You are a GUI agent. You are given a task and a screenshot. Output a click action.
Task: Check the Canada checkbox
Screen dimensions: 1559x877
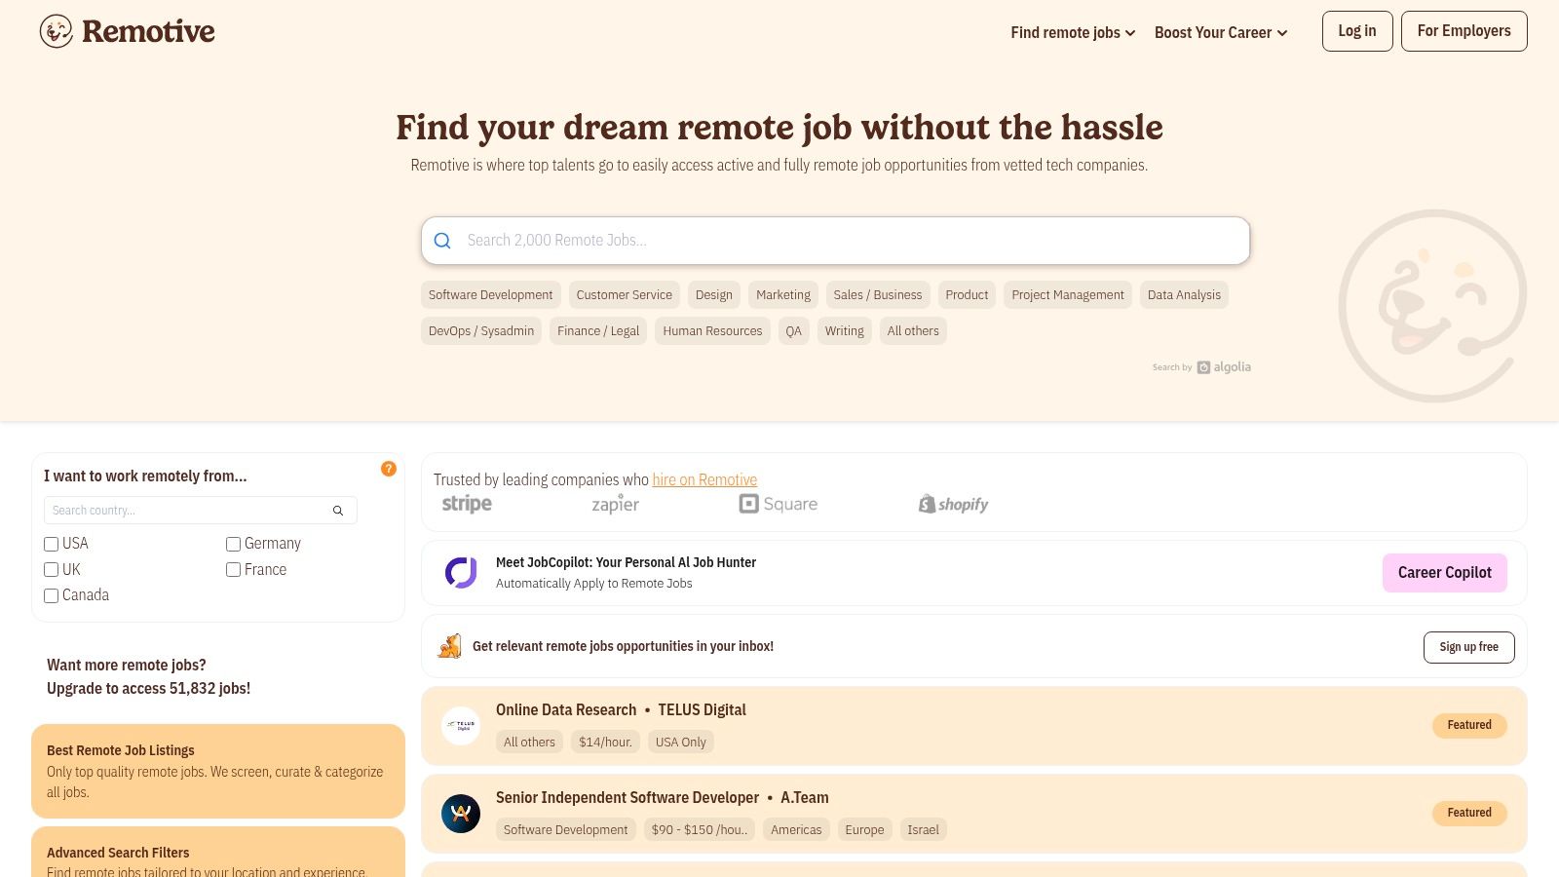click(52, 595)
